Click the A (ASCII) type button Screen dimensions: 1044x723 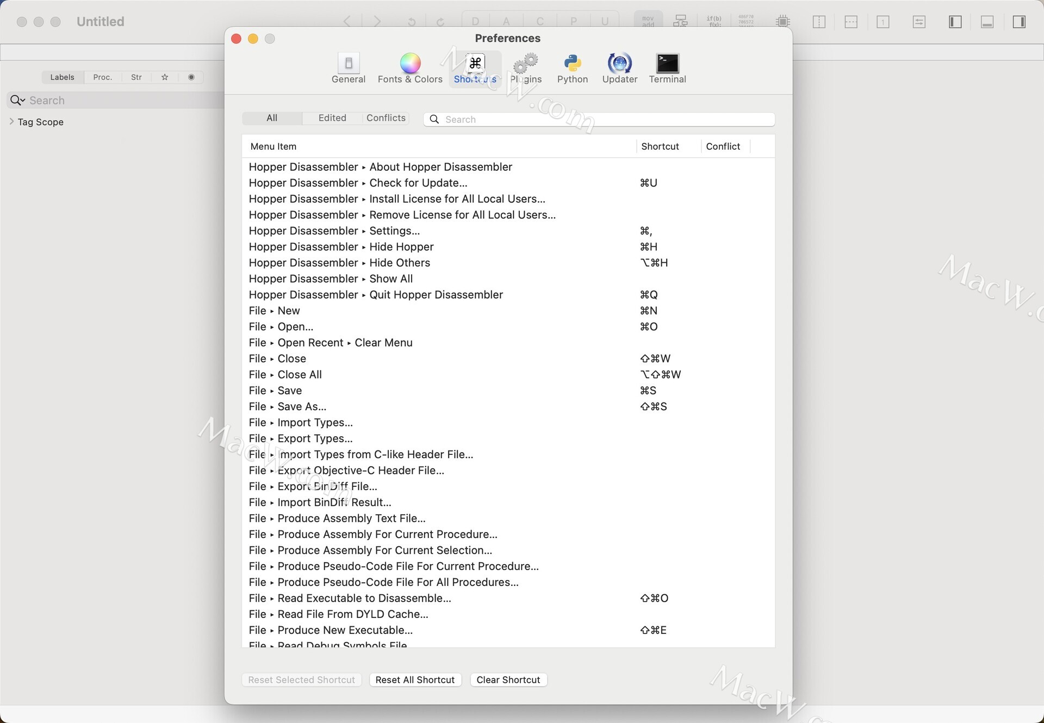506,21
